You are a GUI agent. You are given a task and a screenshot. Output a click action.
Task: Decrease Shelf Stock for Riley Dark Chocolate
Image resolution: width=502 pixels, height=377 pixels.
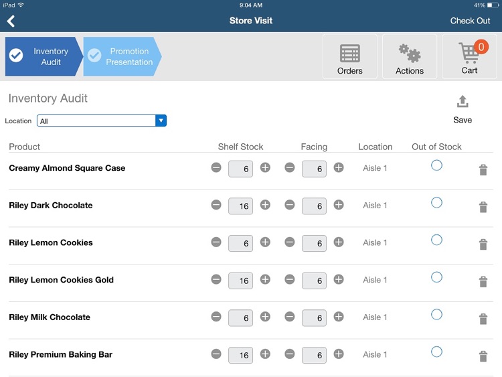(x=216, y=205)
